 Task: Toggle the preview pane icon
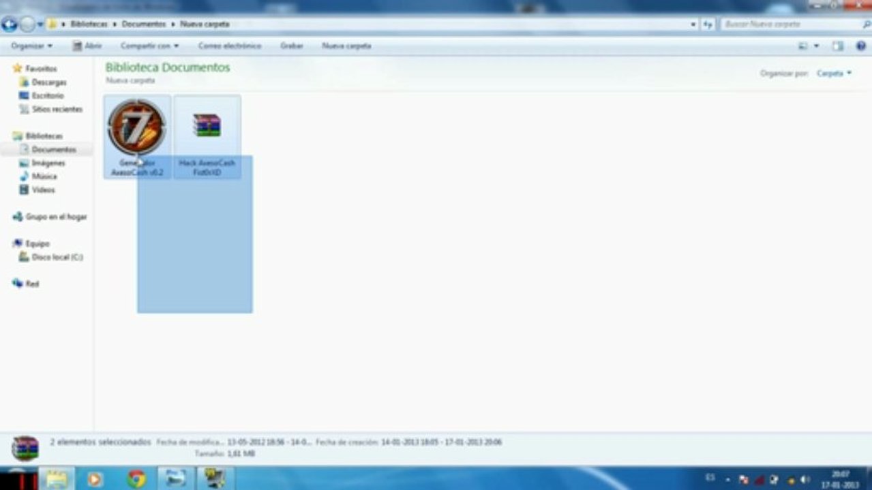(x=838, y=46)
